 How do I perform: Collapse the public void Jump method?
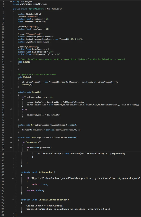[11, 138]
